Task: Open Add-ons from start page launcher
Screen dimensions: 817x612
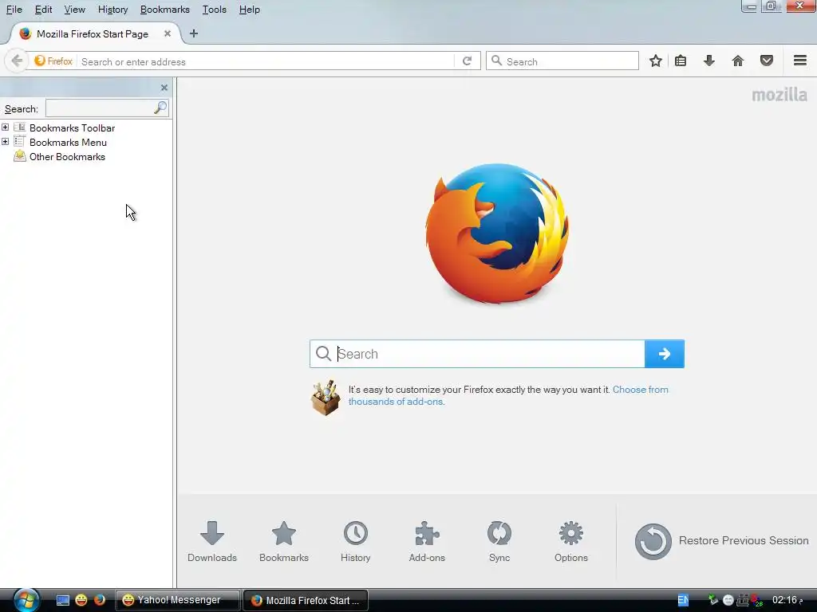Action: tap(427, 541)
